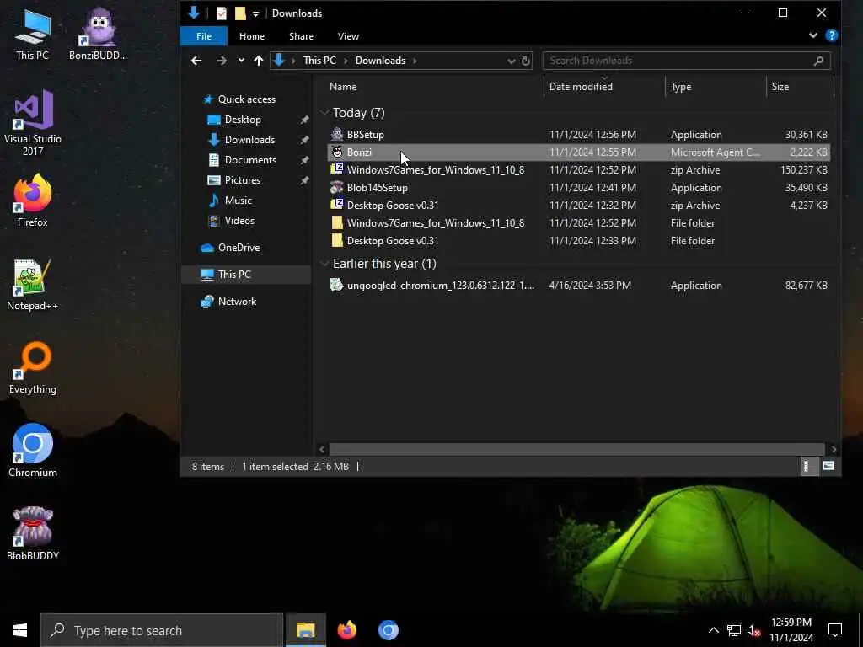The height and width of the screenshot is (647, 863).
Task: Refresh the Downloads folder view
Action: (x=526, y=61)
